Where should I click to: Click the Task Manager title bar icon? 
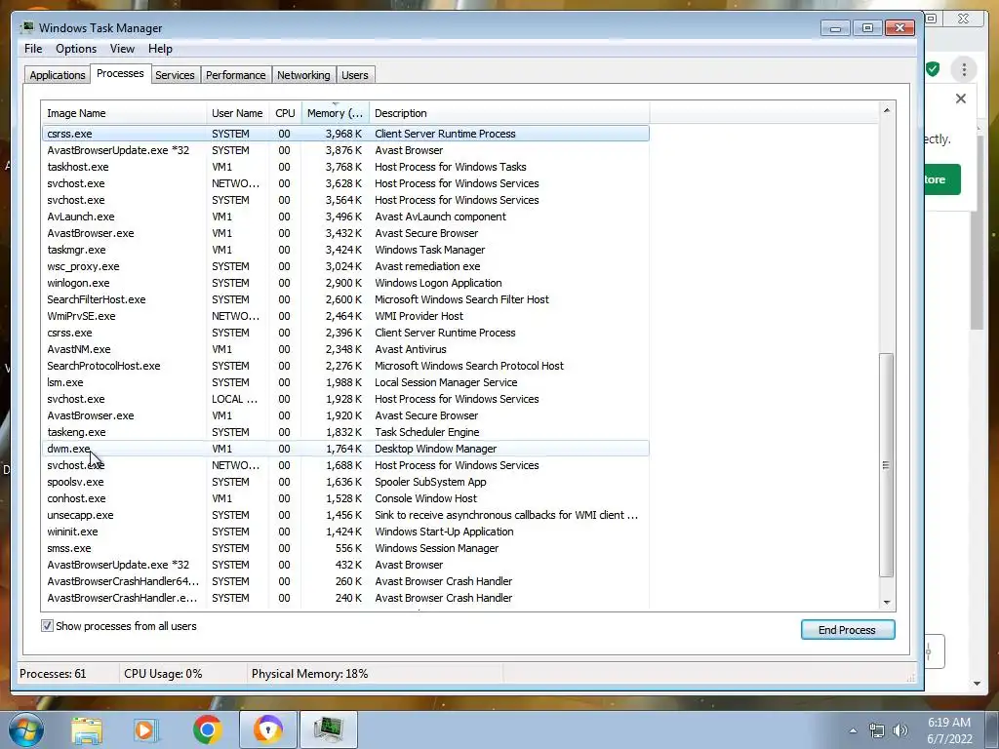click(x=27, y=27)
